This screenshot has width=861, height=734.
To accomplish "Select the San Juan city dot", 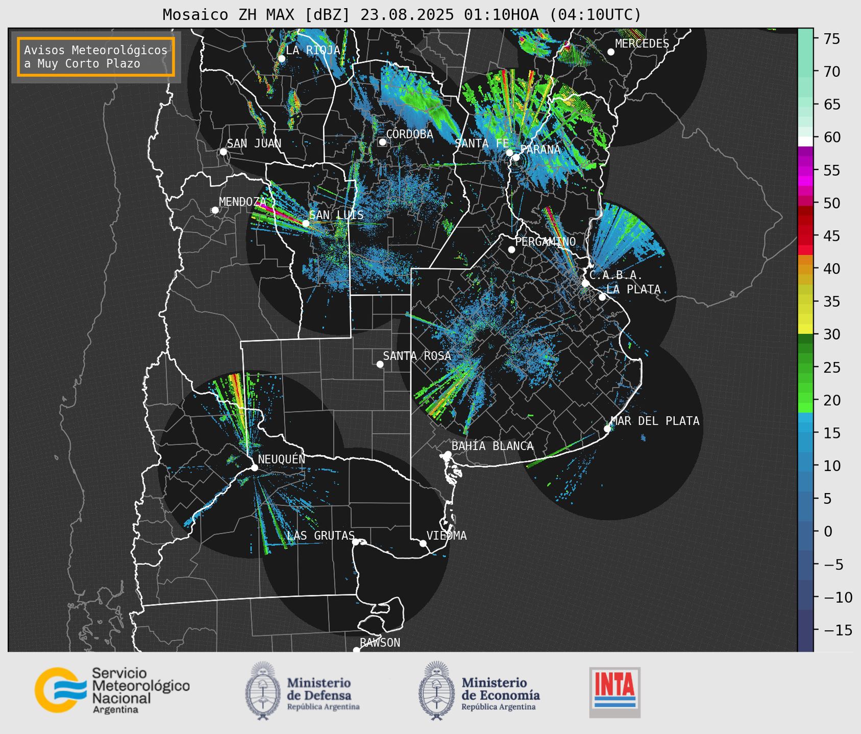I will click(223, 152).
